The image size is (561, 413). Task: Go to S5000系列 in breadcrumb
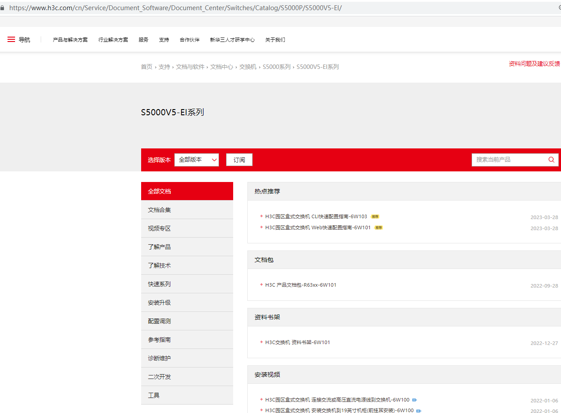277,67
